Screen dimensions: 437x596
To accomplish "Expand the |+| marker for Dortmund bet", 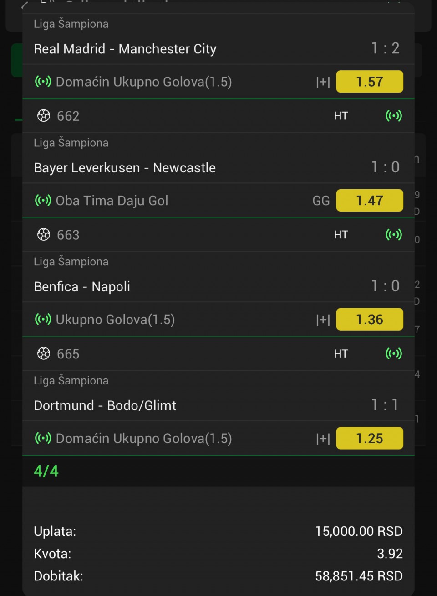I will coord(323,439).
